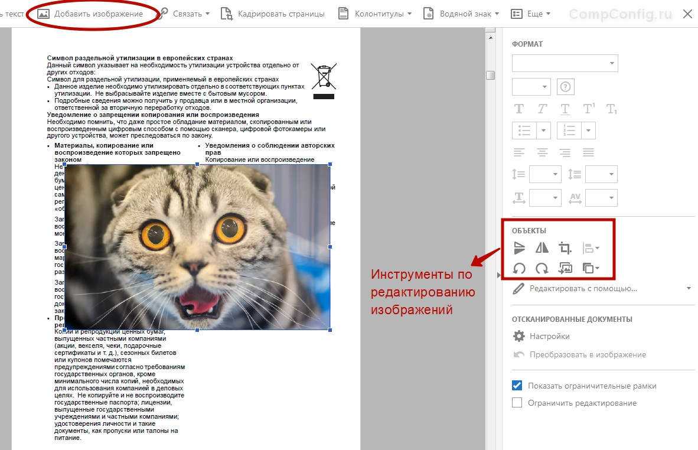This screenshot has width=698, height=450.
Task: Click Преобразовать в изображение
Action: click(x=579, y=355)
